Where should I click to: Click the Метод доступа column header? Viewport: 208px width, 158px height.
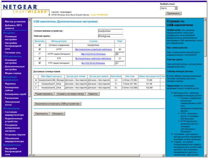point(59,41)
